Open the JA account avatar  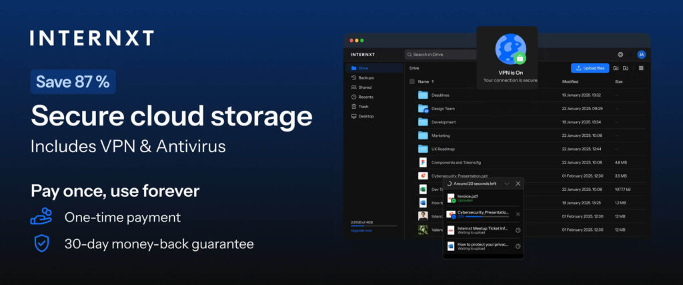[641, 55]
